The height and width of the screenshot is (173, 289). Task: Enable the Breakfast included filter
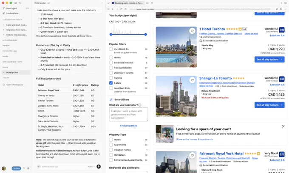(x=111, y=63)
